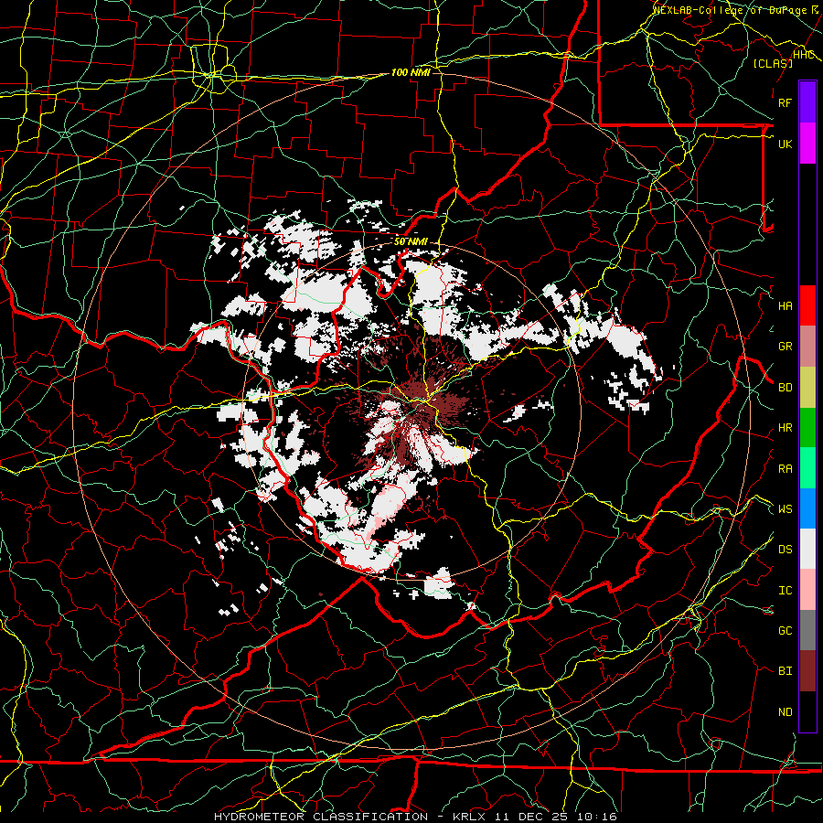This screenshot has height=823, width=823.
Task: Click the RF legend label
Action: pyautogui.click(x=786, y=102)
